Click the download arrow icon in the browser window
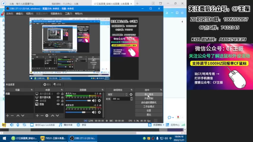The width and height of the screenshot is (253, 142). click(x=182, y=21)
